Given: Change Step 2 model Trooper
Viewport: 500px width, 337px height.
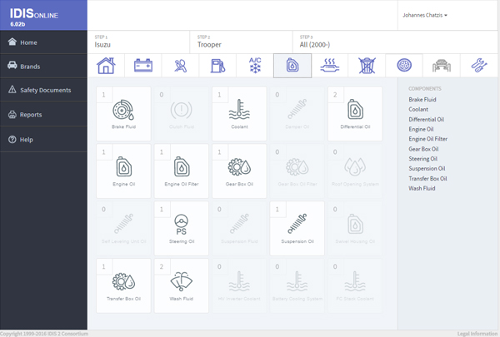Looking at the screenshot, I should coord(241,42).
